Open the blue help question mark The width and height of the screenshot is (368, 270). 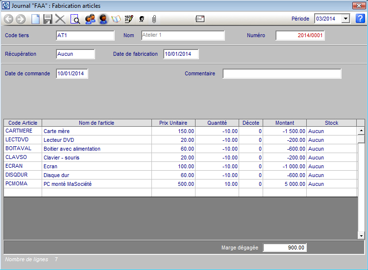pos(360,19)
